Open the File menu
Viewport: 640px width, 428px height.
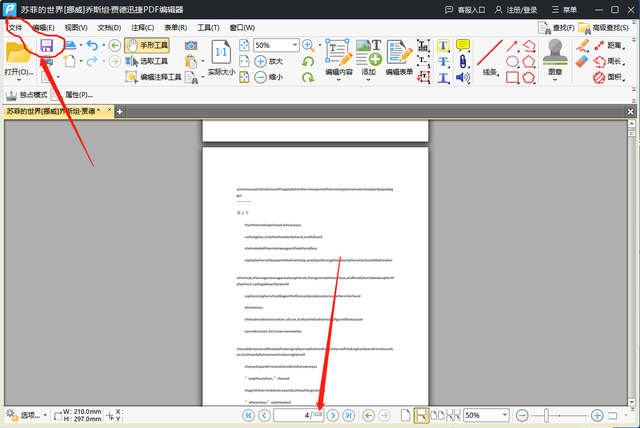[x=15, y=28]
